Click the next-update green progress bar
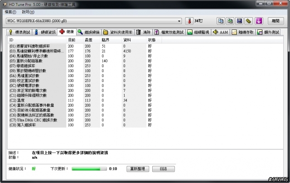290x183 pixels. click(89, 169)
